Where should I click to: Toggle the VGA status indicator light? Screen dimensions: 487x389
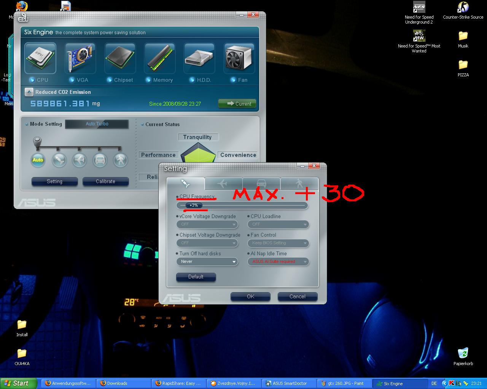click(72, 80)
